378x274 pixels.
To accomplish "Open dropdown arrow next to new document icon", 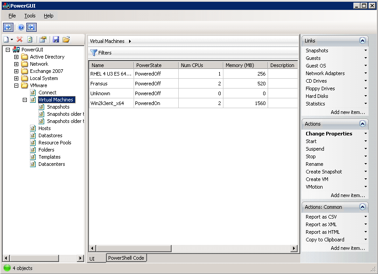I will pos(12,40).
